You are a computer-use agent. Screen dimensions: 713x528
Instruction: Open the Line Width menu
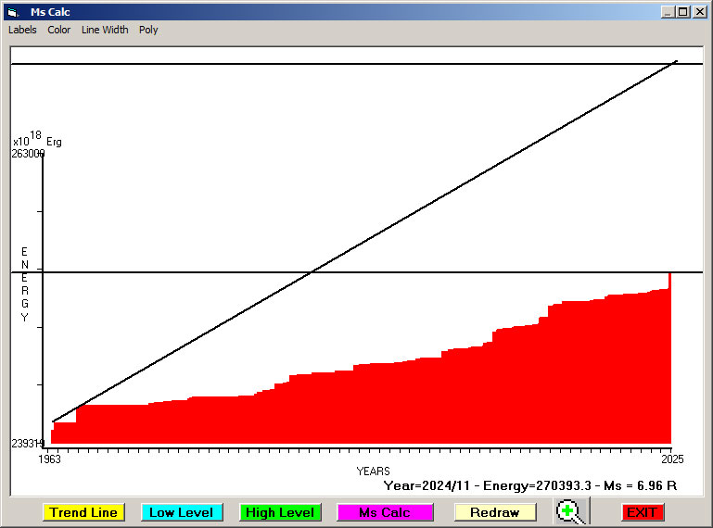(x=105, y=30)
